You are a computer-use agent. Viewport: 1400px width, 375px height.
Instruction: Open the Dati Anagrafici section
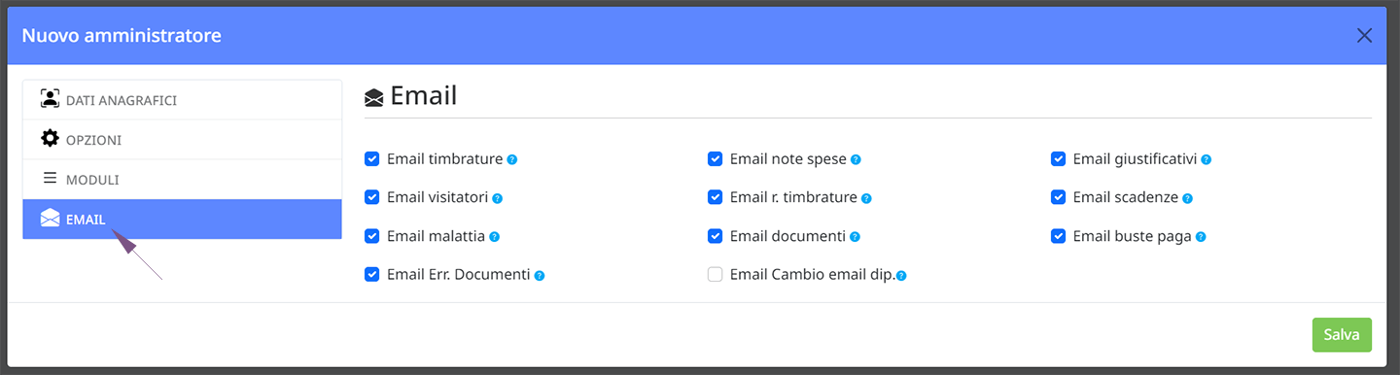[x=182, y=100]
